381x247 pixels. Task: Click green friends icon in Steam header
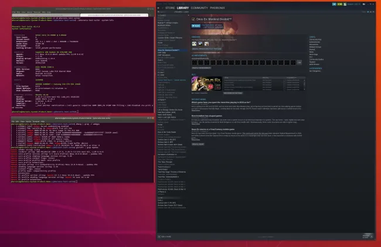340,4
